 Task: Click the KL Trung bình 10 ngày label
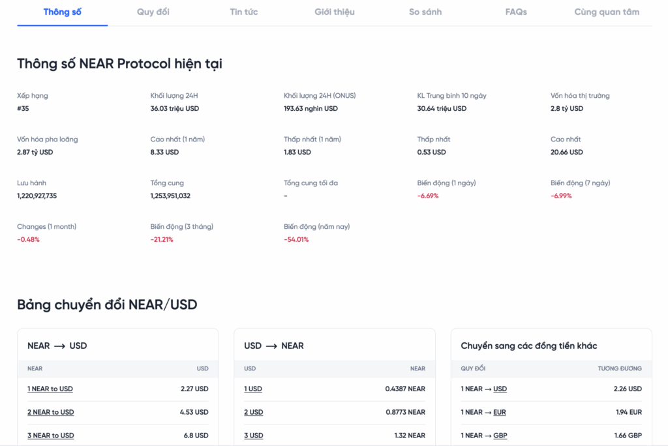(451, 96)
